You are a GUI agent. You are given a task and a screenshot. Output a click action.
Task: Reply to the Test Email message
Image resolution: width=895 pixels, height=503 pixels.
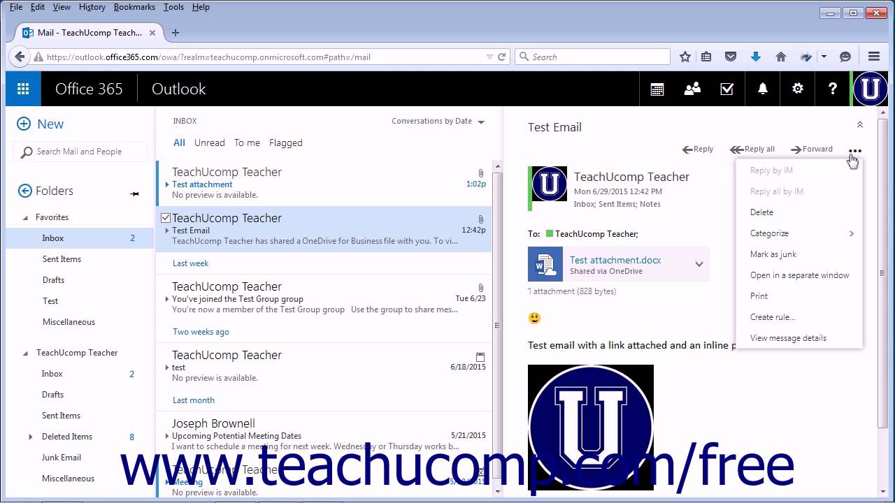tap(698, 149)
